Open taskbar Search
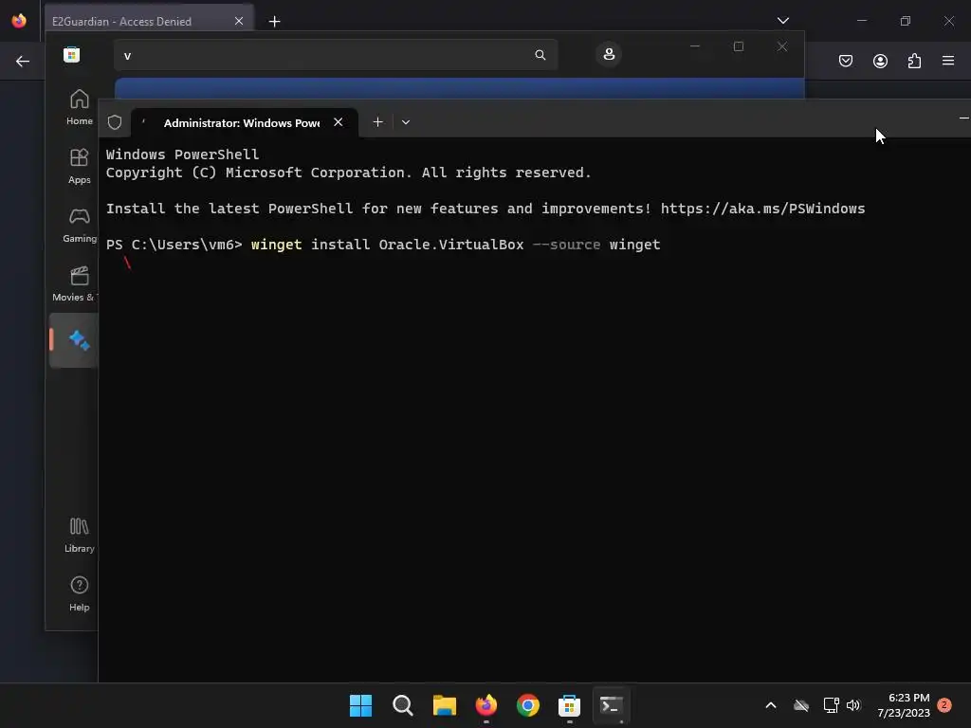This screenshot has height=728, width=971. tap(402, 705)
